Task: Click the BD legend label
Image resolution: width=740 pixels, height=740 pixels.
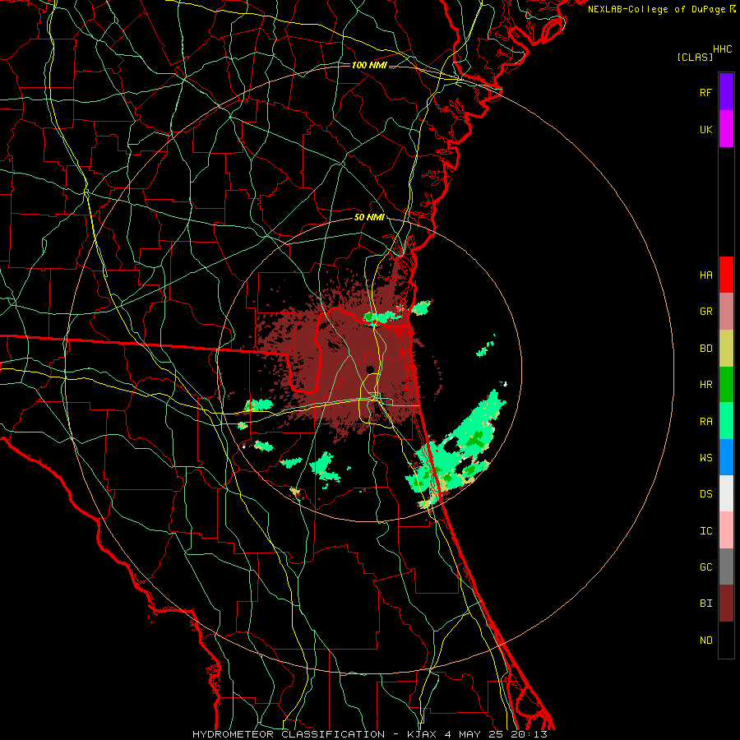Action: pos(706,349)
